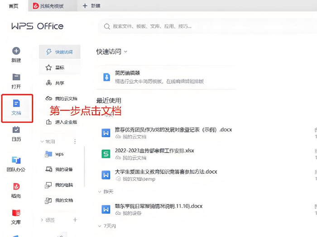Click the 共享 share icon

49,83
